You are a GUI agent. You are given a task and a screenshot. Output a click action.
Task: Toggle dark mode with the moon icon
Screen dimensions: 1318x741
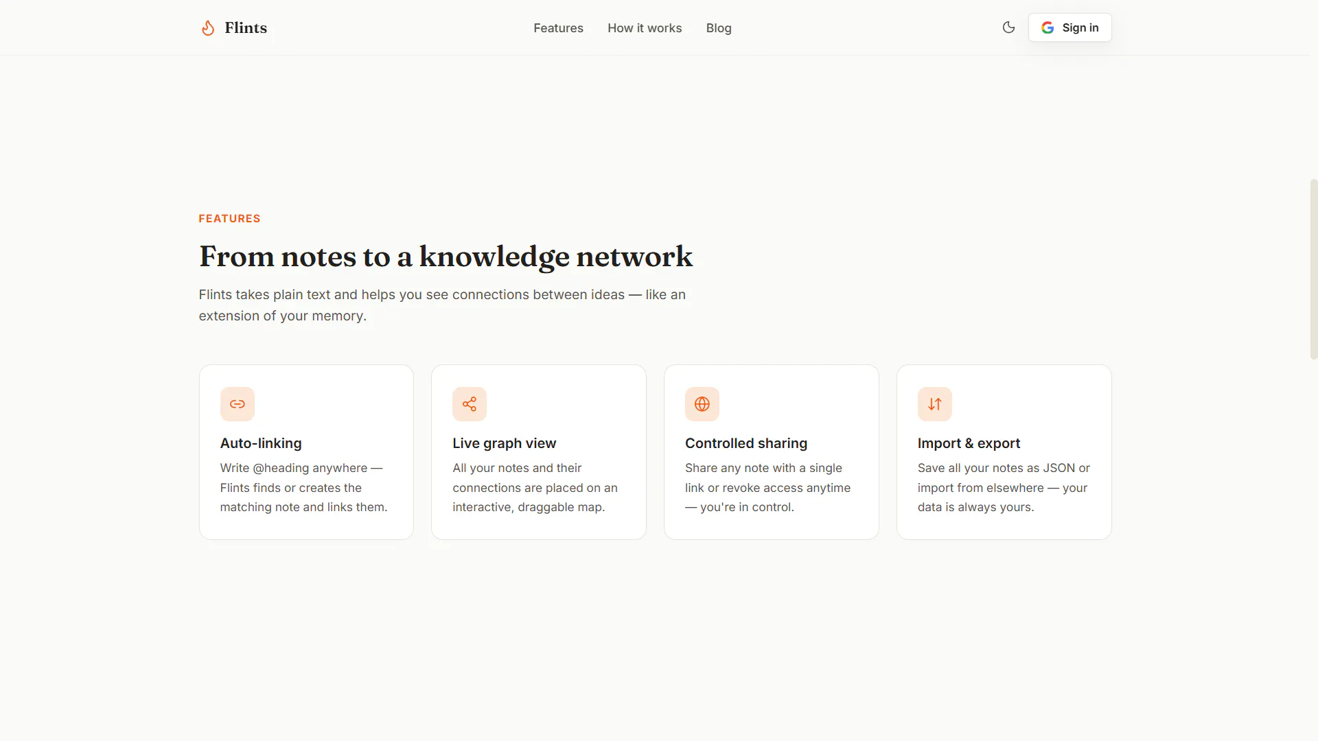pyautogui.click(x=1008, y=27)
